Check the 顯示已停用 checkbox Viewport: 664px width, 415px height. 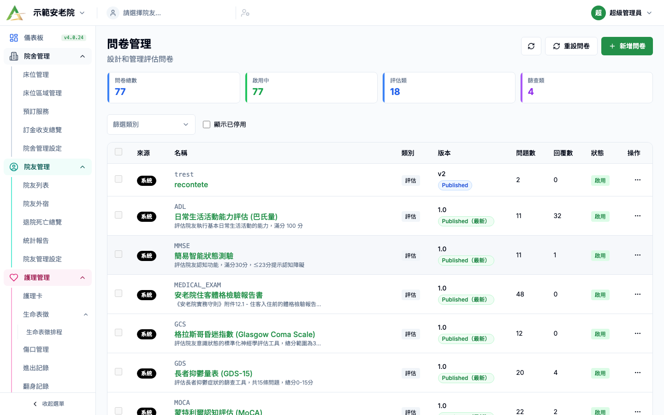pyautogui.click(x=207, y=125)
